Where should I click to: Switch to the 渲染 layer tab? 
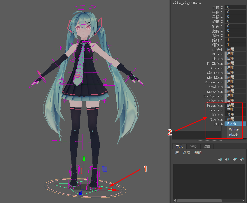tap(193, 146)
